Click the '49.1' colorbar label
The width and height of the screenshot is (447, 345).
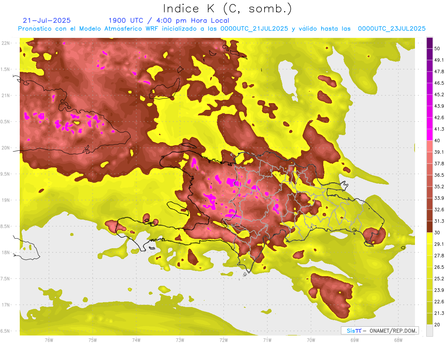pos(439,60)
